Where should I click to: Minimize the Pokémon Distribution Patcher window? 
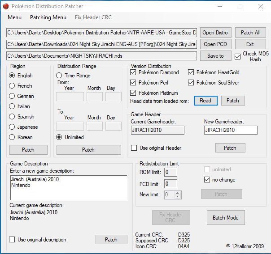point(220,6)
